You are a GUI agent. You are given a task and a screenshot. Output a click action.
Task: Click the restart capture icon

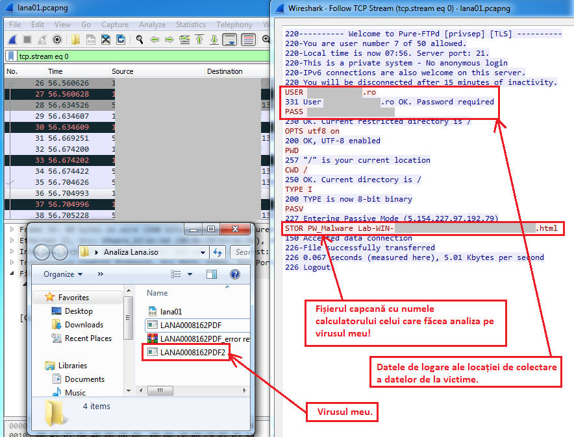coord(42,40)
